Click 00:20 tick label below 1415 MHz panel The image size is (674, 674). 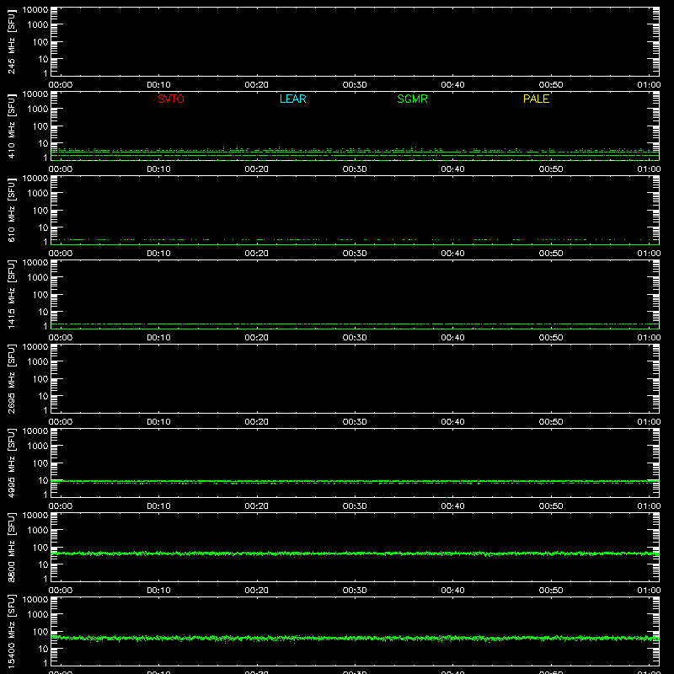point(257,338)
